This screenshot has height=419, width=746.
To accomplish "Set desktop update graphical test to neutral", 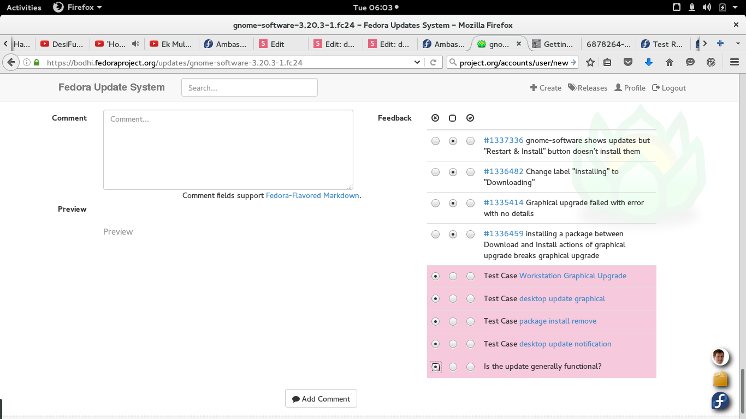I will [453, 299].
